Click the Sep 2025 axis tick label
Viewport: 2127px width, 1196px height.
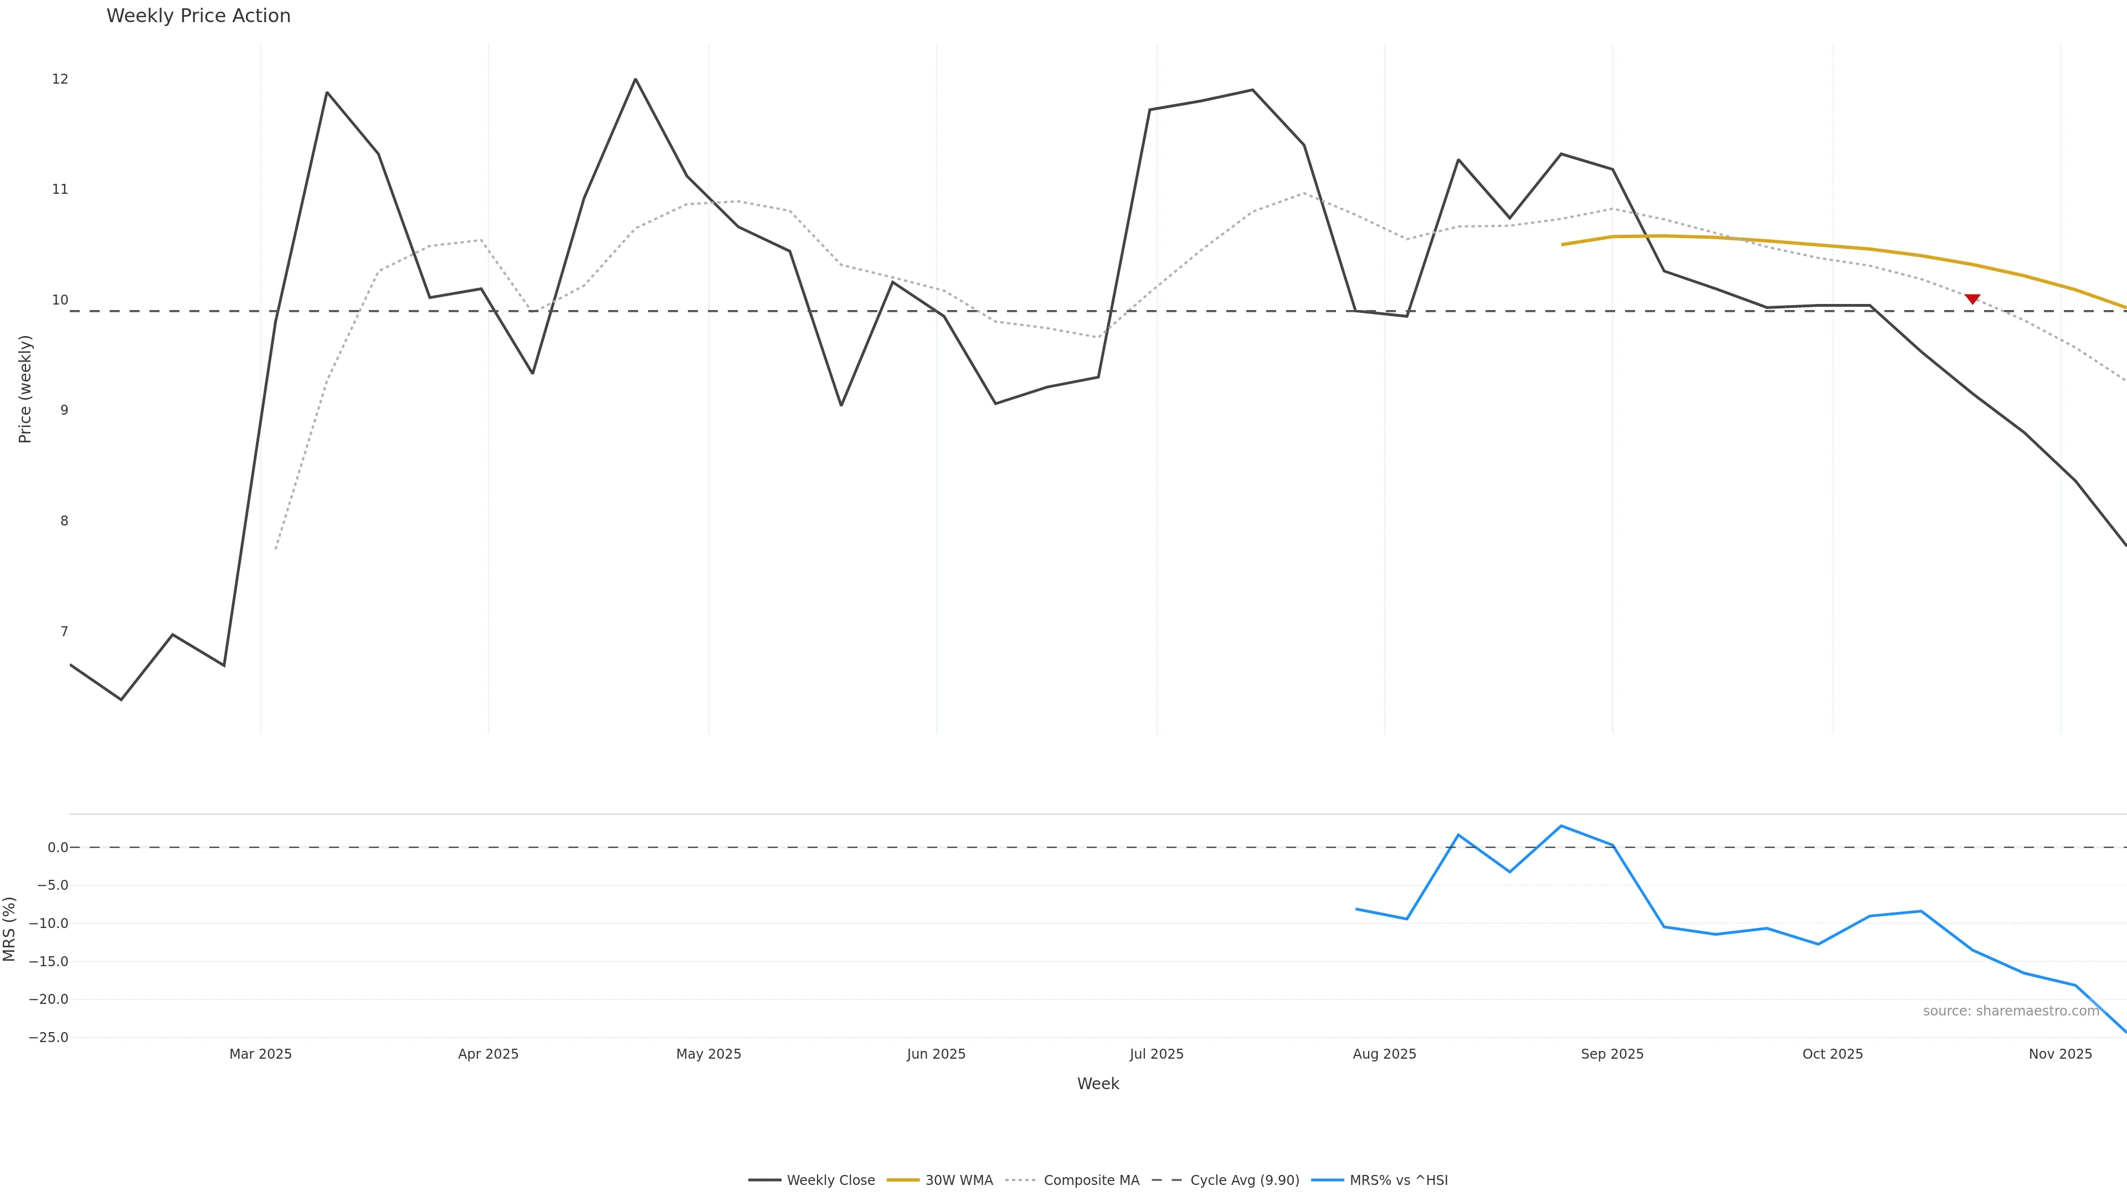pyautogui.click(x=1612, y=1054)
